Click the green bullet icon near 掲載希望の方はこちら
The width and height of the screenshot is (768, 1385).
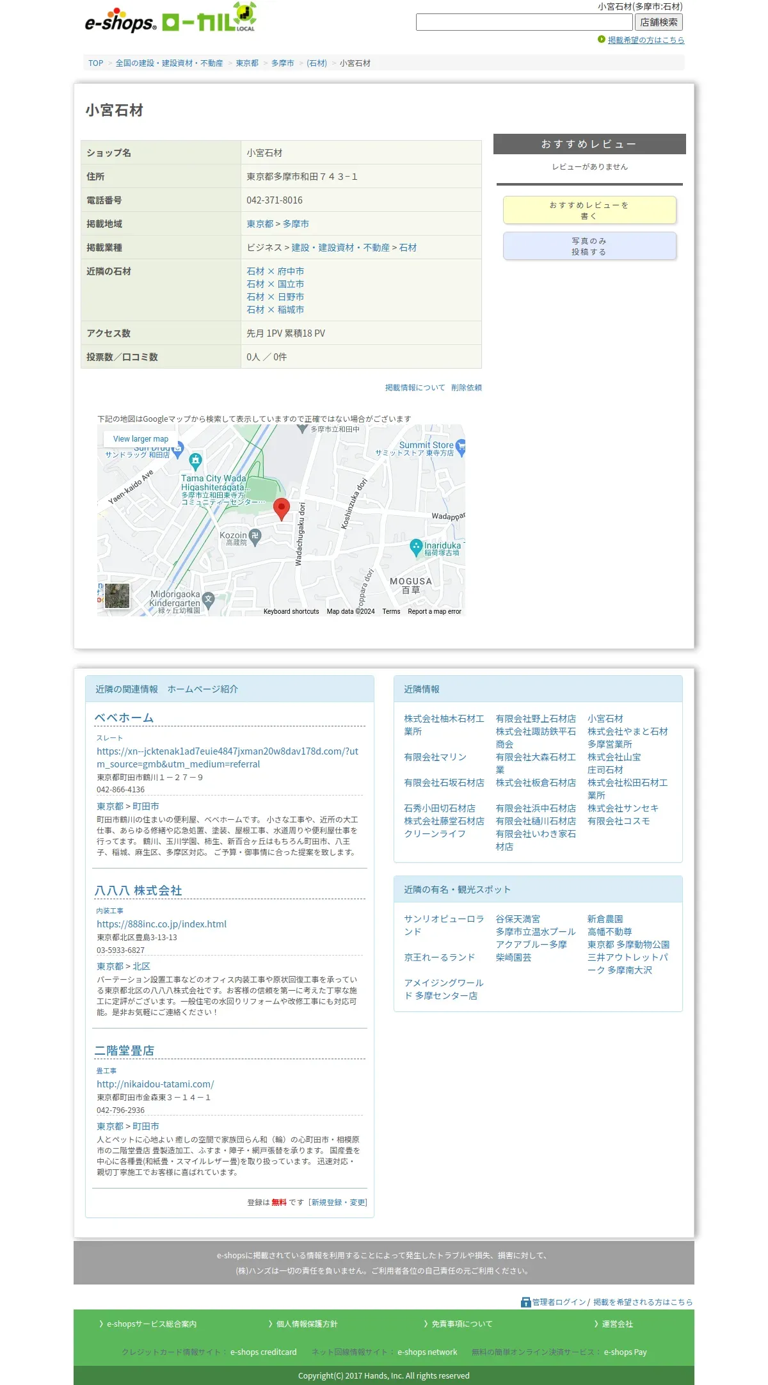(601, 40)
